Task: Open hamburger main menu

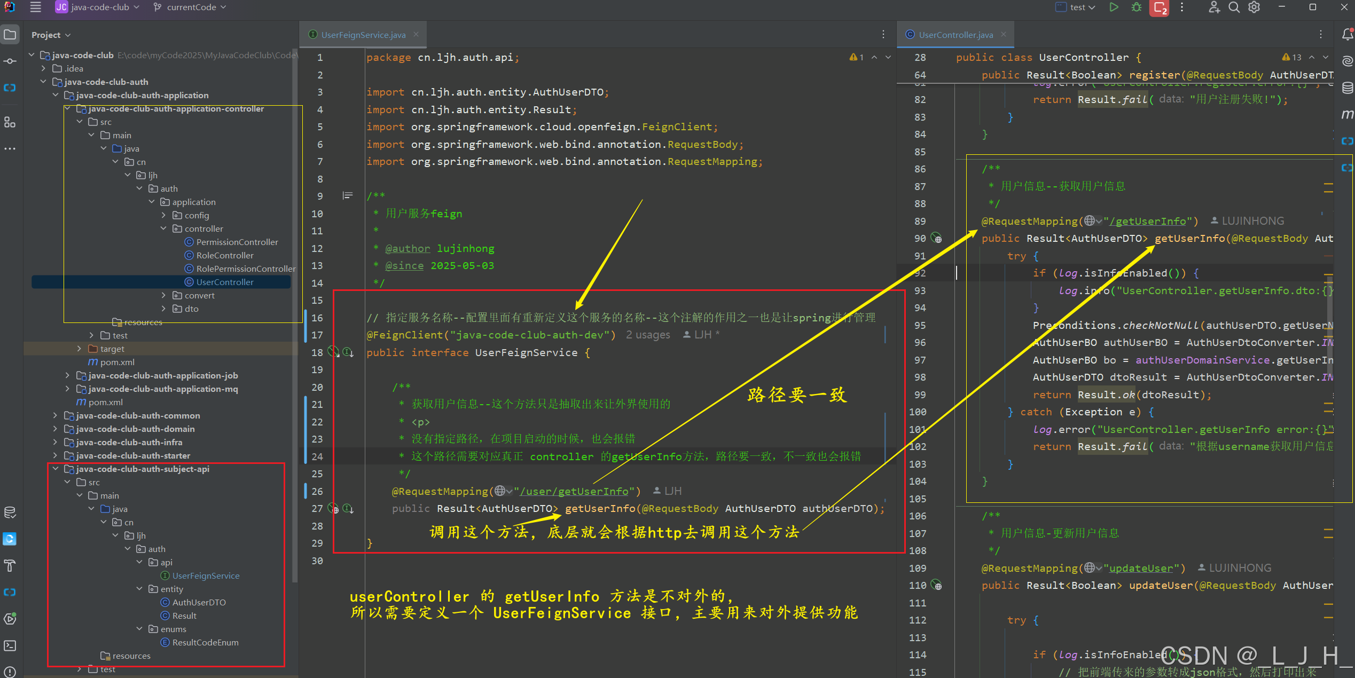Action: [35, 7]
